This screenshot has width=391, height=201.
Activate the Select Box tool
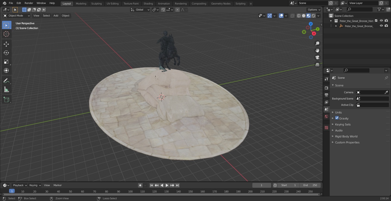[6, 25]
